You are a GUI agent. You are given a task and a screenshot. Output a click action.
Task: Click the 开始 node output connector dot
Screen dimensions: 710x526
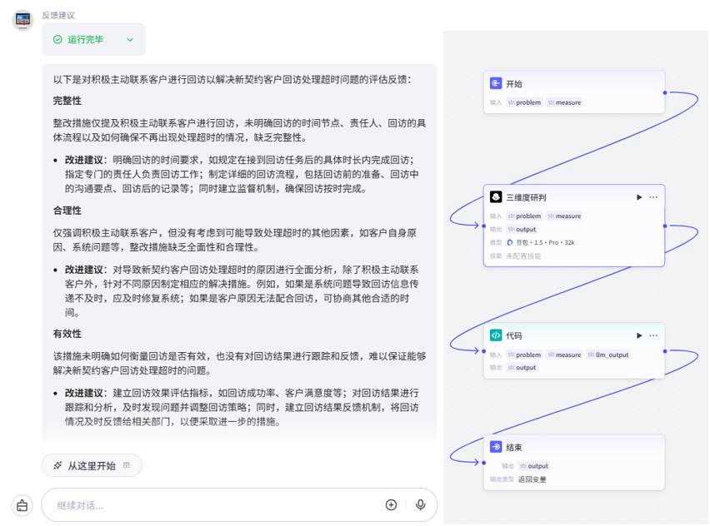pyautogui.click(x=665, y=92)
